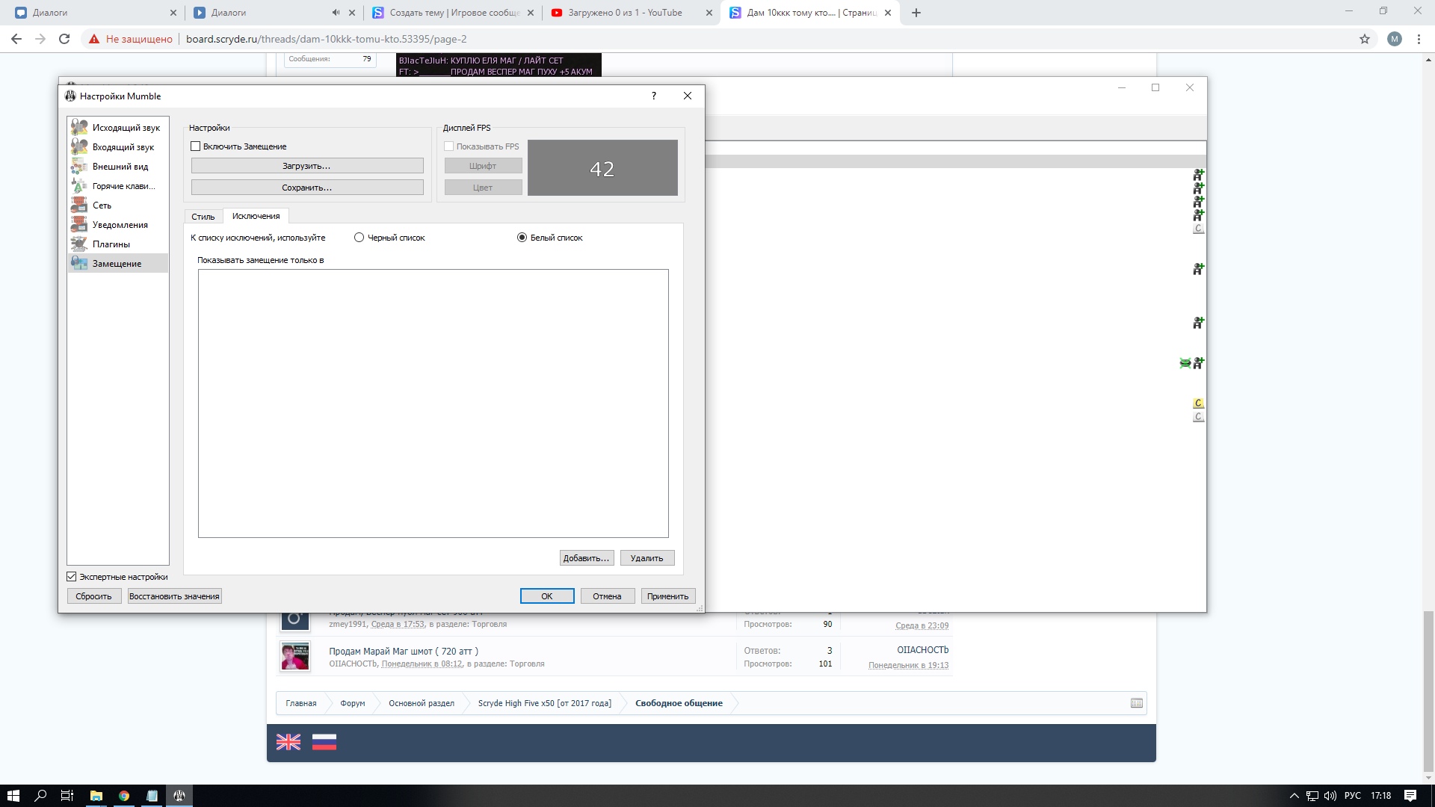Enable the Включить Замещение checkbox

click(x=196, y=146)
